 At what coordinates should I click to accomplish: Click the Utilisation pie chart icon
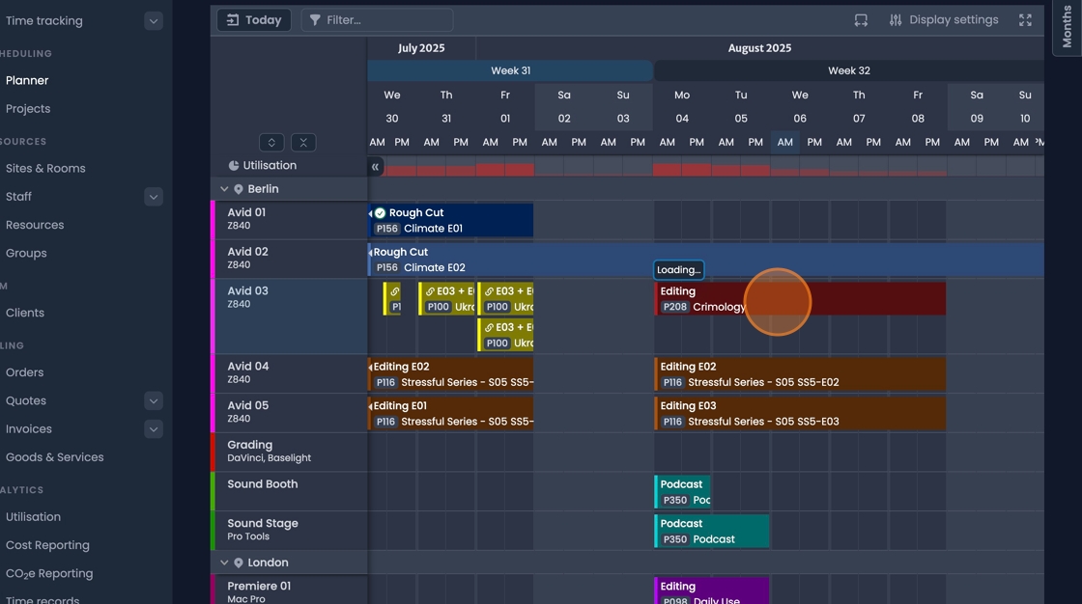pyautogui.click(x=234, y=166)
